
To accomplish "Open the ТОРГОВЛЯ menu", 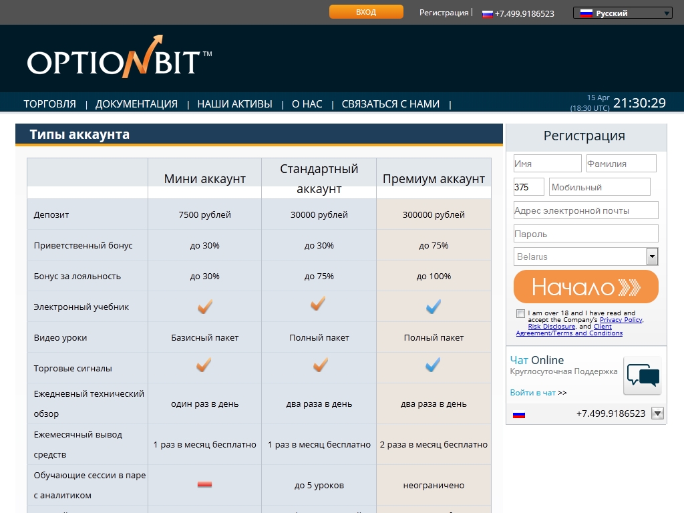I will point(49,104).
